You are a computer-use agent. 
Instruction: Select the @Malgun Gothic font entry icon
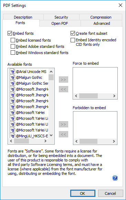(12, 77)
